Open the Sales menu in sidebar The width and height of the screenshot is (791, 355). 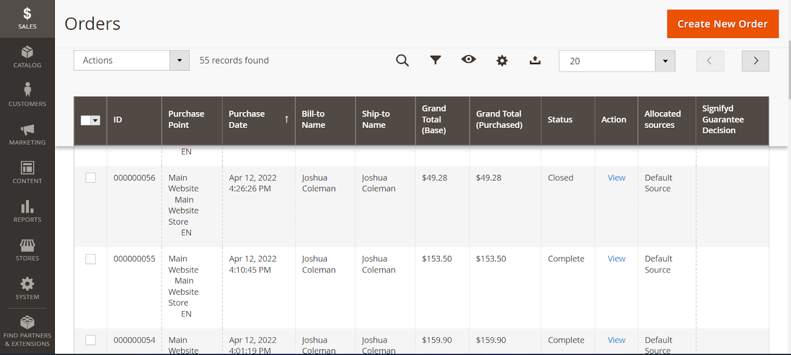click(x=27, y=19)
